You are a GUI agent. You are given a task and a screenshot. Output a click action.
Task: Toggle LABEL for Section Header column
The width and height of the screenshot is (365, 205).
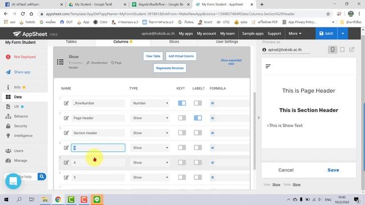(x=198, y=133)
